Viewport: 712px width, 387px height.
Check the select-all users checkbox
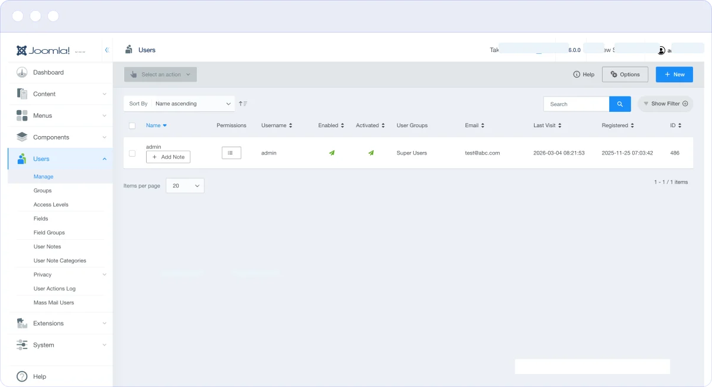132,125
